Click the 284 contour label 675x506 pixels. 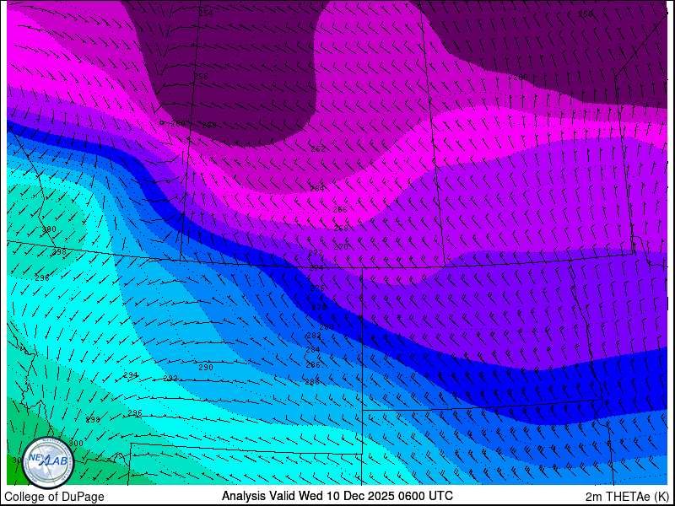coord(312,350)
